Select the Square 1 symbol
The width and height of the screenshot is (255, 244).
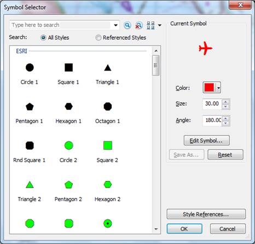point(68,67)
